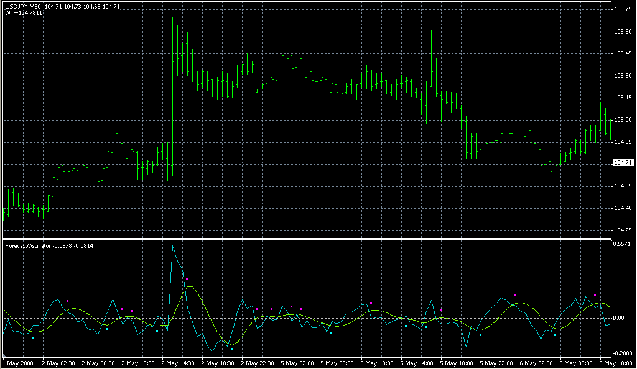The width and height of the screenshot is (637, 369).
Task: Select the 105.00 price level label
Action: point(622,120)
